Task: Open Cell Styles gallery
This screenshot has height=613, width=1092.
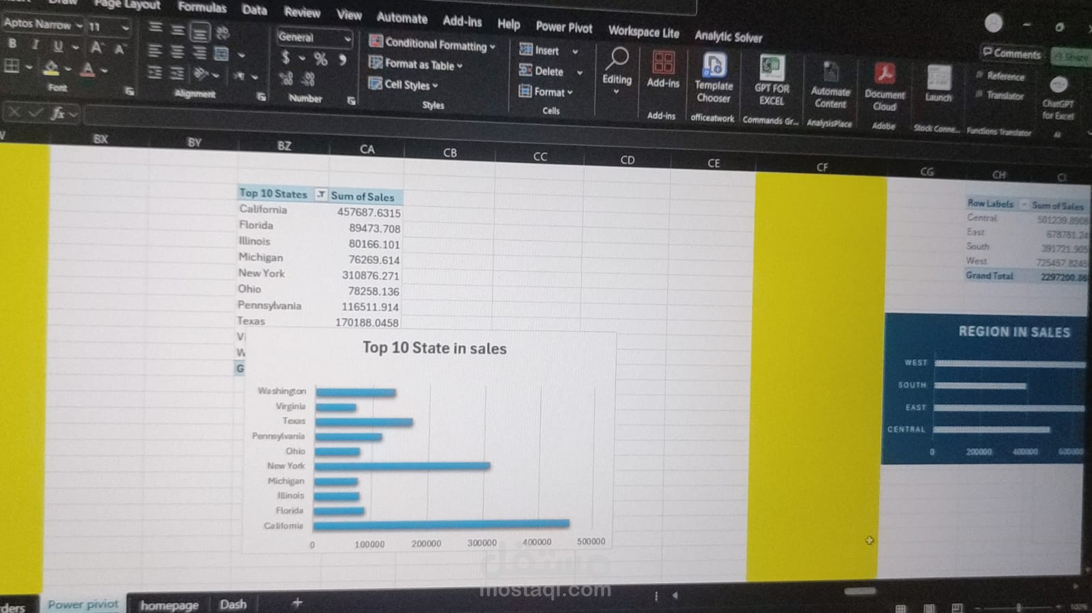Action: (x=404, y=85)
